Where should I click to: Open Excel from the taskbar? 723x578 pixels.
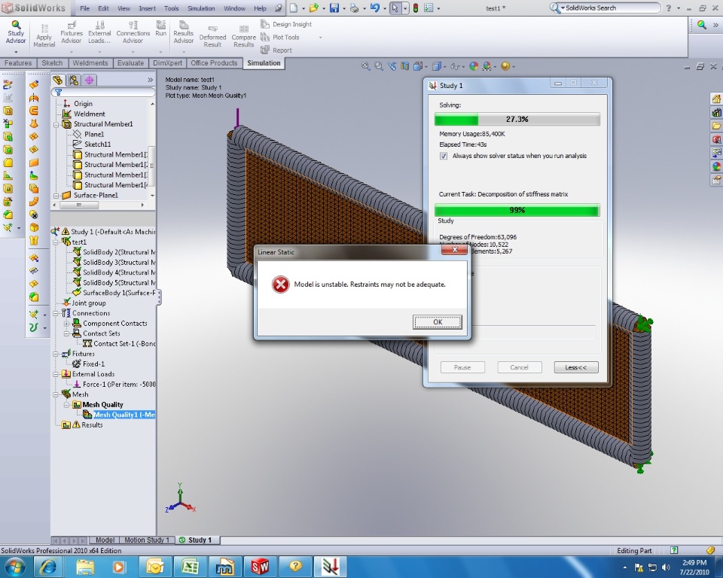(x=190, y=567)
